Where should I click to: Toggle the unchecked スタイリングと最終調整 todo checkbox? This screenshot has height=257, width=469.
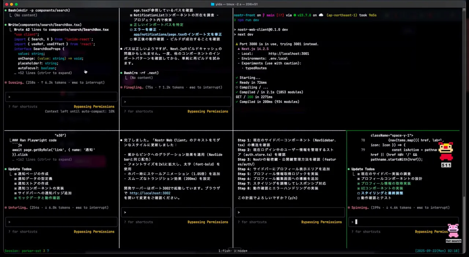tap(358, 193)
